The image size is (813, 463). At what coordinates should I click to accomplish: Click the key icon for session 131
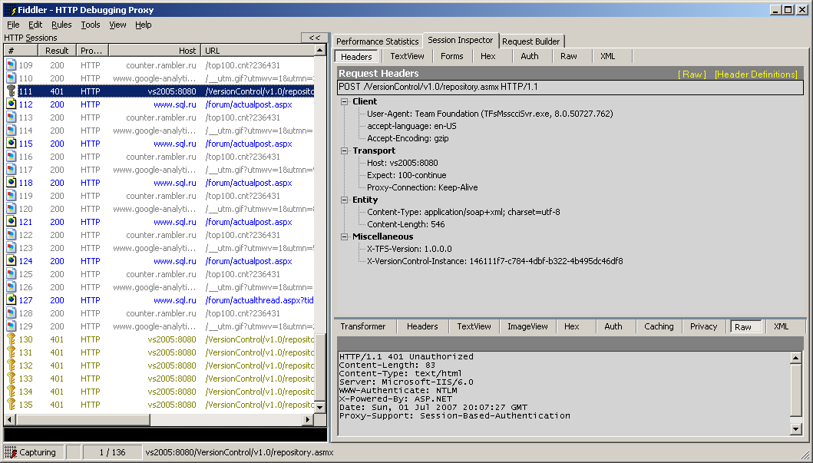[11, 352]
